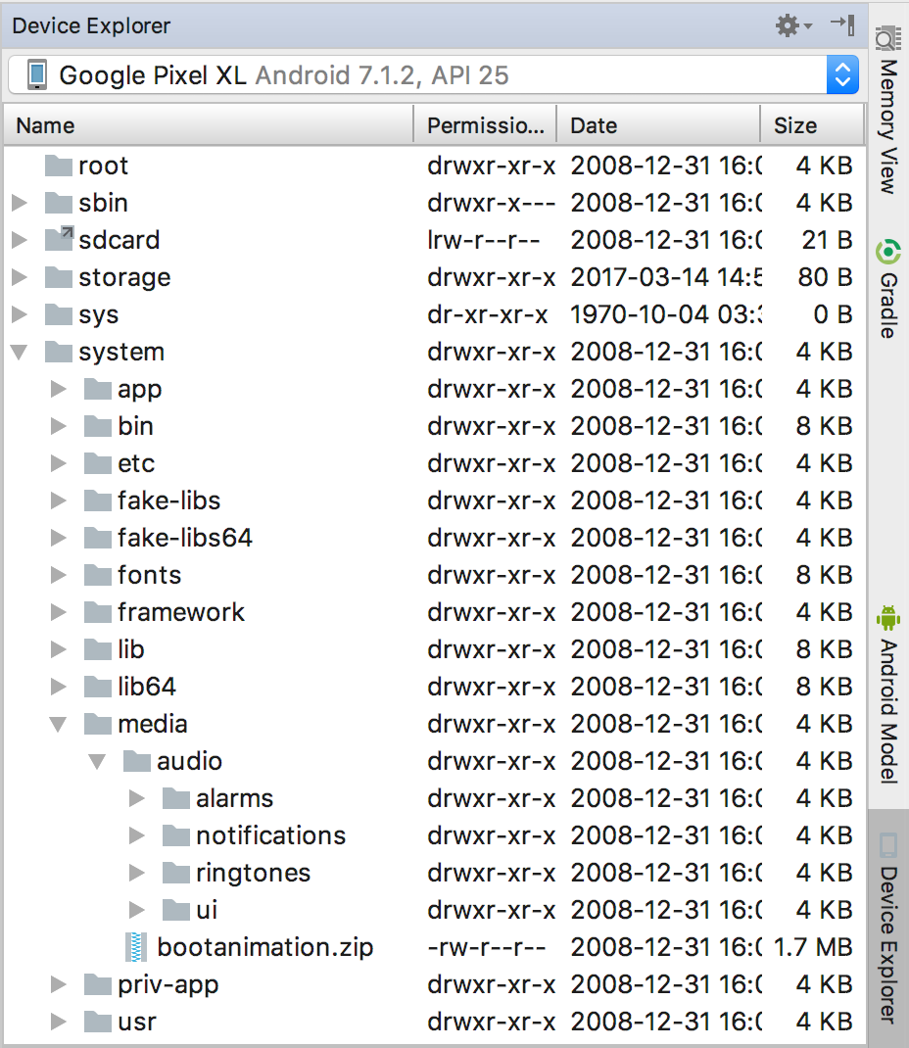Click the bootanimation.zip file icon
The height and width of the screenshot is (1048, 909).
tap(136, 947)
